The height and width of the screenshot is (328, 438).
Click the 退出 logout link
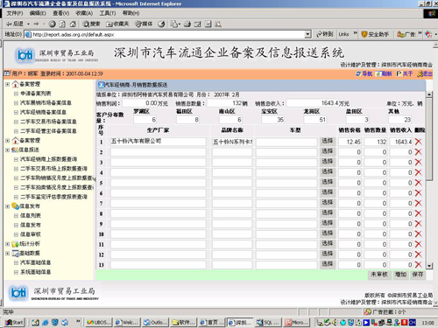tap(425, 73)
